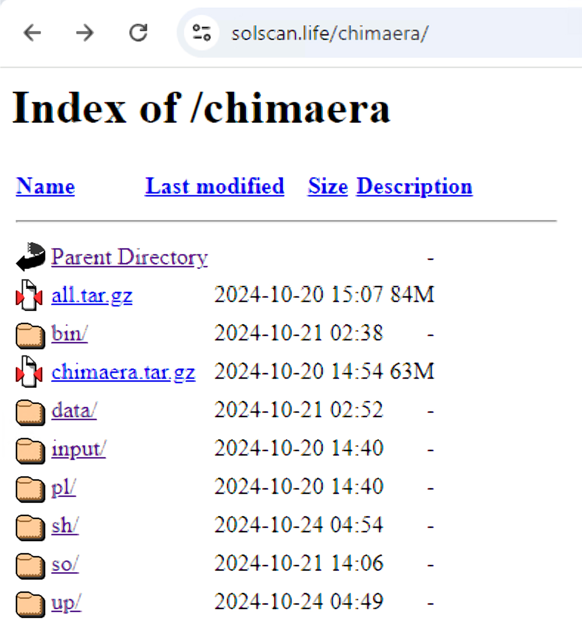Click the compressed file icon beside all.tar.gz
Image resolution: width=582 pixels, height=630 pixels.
[29, 295]
